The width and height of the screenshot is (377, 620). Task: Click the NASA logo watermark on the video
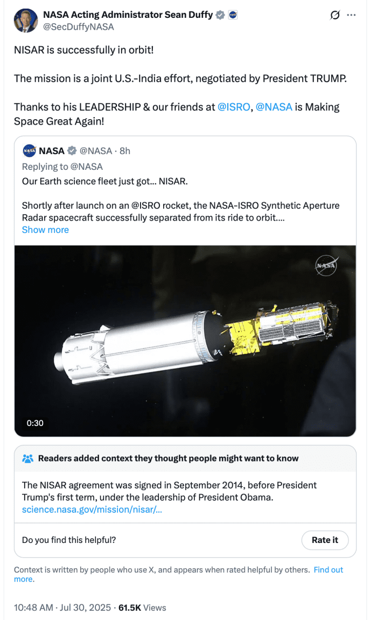(x=327, y=265)
